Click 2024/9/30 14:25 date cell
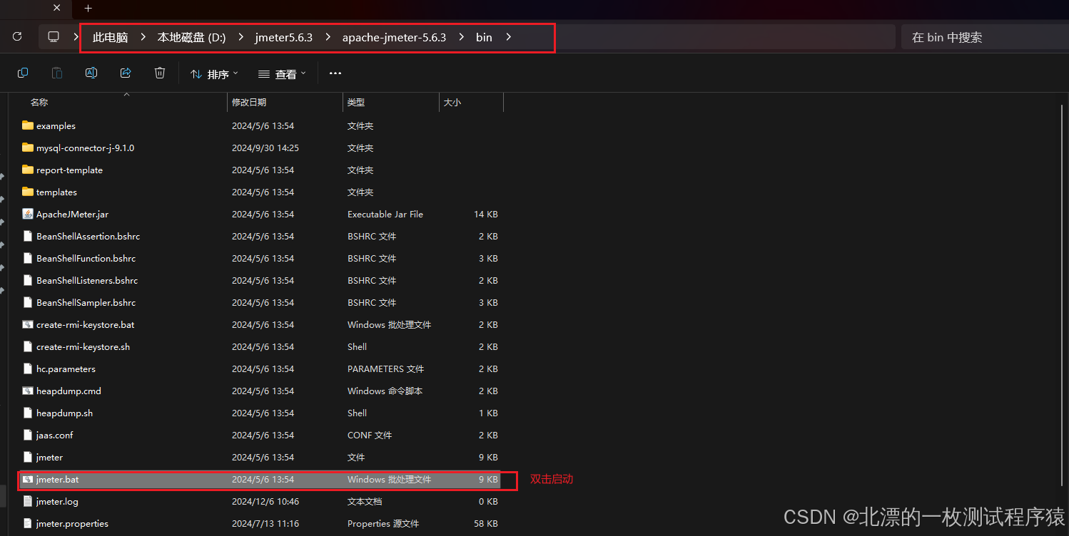 pos(265,148)
